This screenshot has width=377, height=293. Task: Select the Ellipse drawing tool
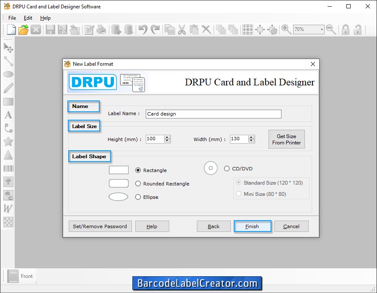click(8, 75)
